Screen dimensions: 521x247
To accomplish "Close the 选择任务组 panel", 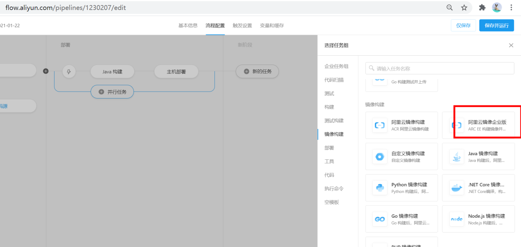I will point(511,45).
